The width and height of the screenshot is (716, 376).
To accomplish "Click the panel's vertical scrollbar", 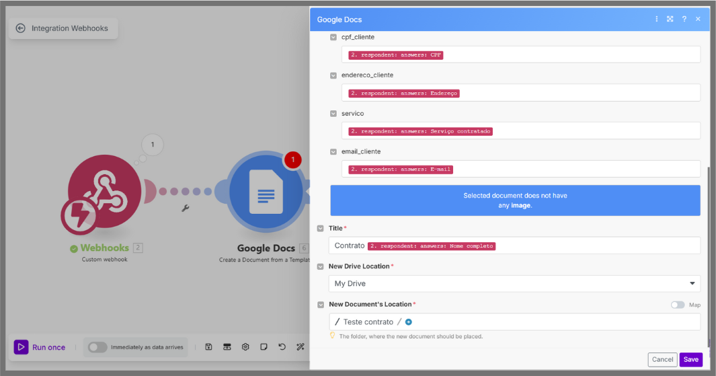I will pyautogui.click(x=709, y=256).
